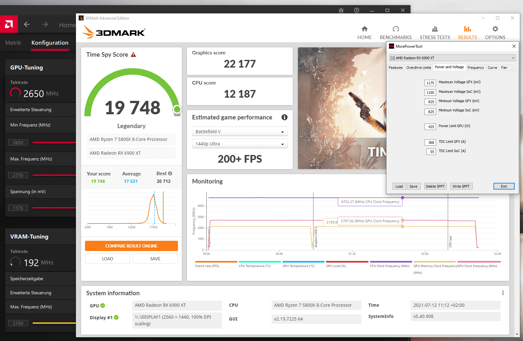The image size is (523, 341).
Task: Click the Frame rate (FPS) legend entry
Action: point(216,264)
